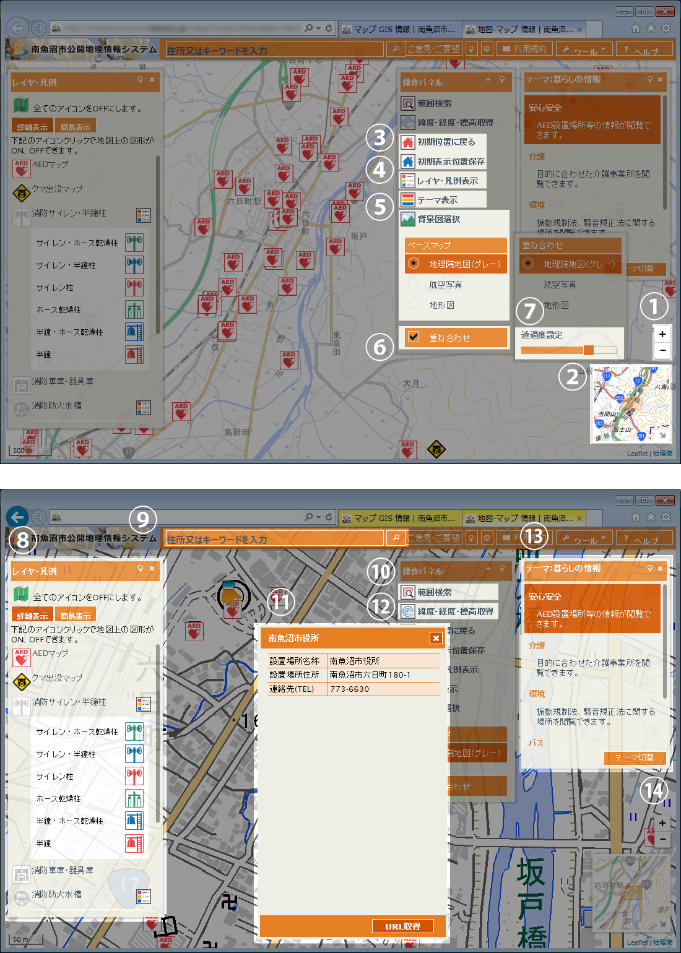
Task: Select the バス theme entry
Action: click(x=536, y=743)
